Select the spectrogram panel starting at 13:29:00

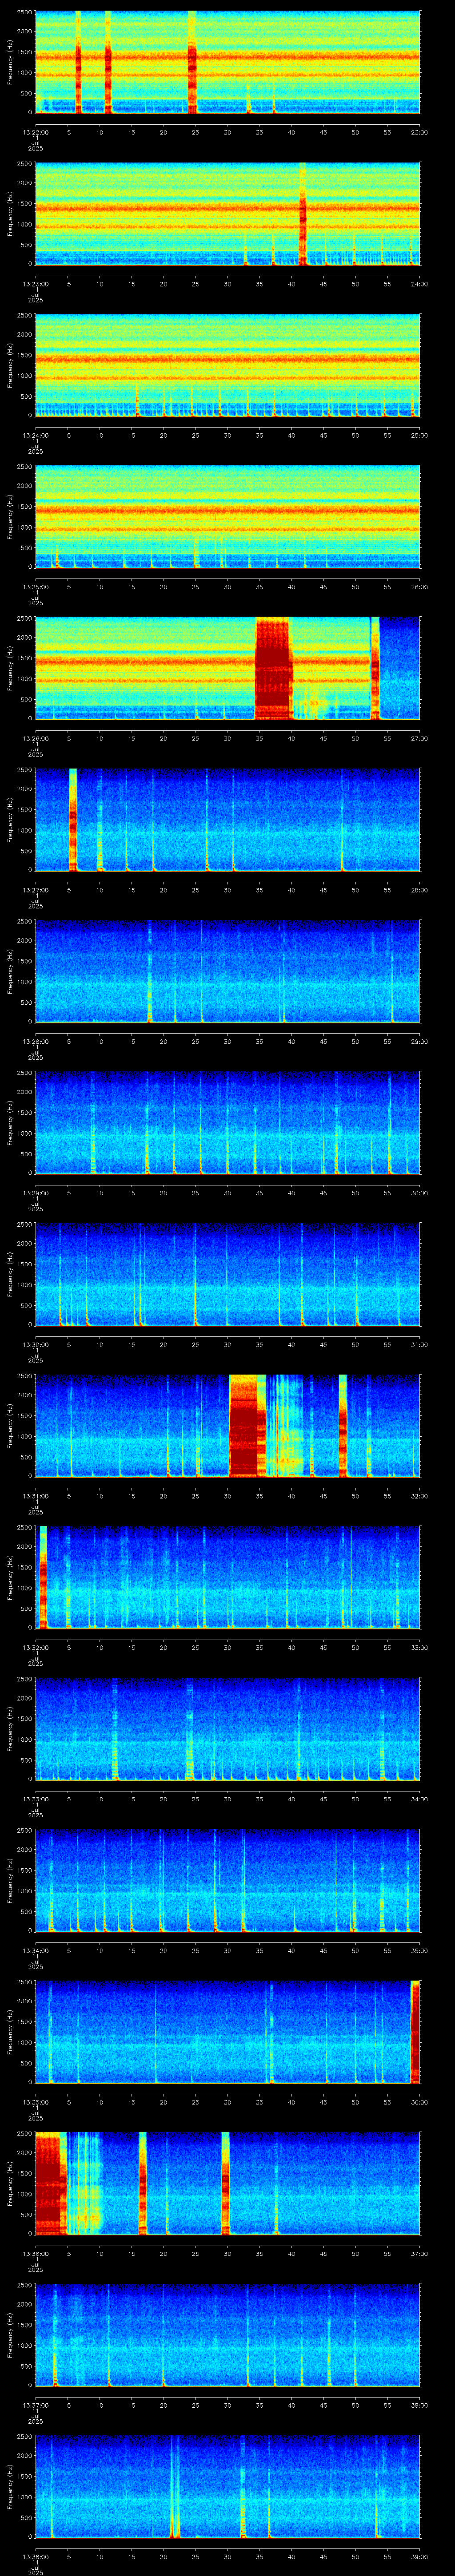point(227,1122)
